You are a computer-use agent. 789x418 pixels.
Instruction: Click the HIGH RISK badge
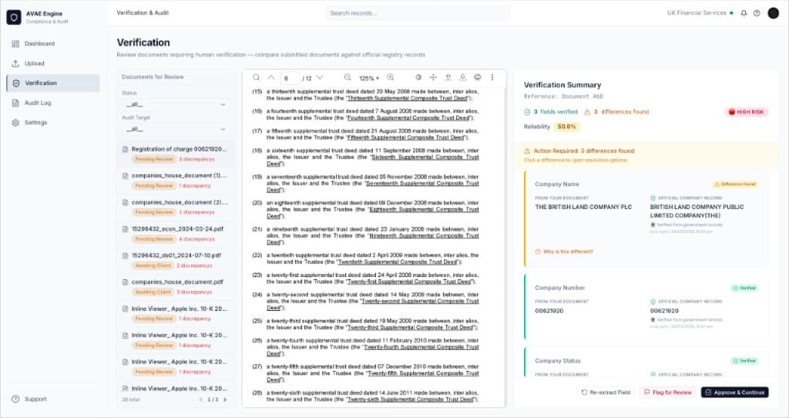coord(746,112)
